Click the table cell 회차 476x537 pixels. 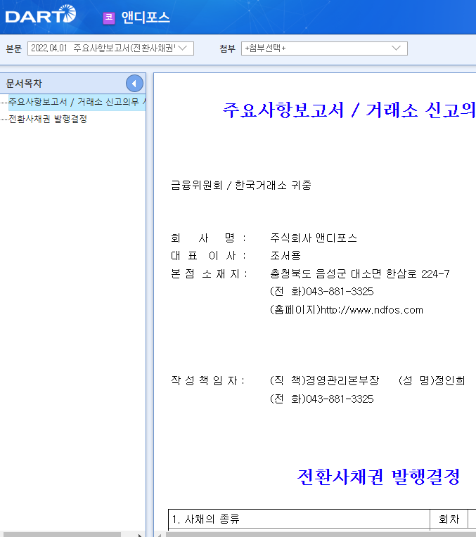[x=449, y=519]
